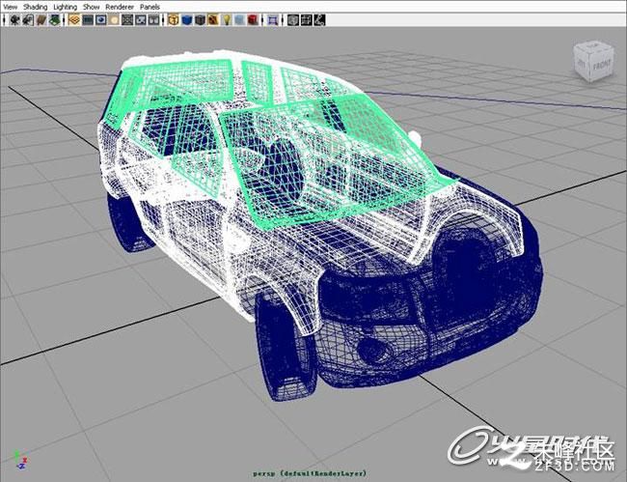Open the View menu
Image resolution: width=627 pixels, height=482 pixels.
pyautogui.click(x=11, y=7)
